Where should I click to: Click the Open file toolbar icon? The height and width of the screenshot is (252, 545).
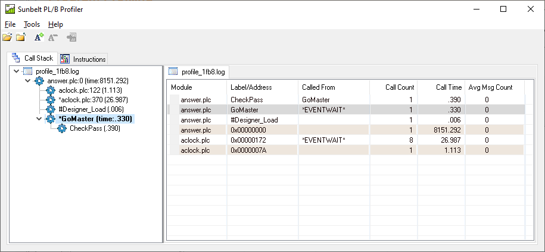coord(7,37)
